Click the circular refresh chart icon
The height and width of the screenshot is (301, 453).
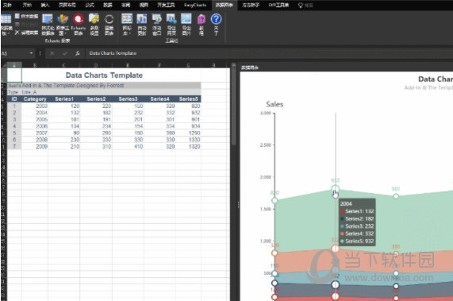pyautogui.click(x=109, y=25)
